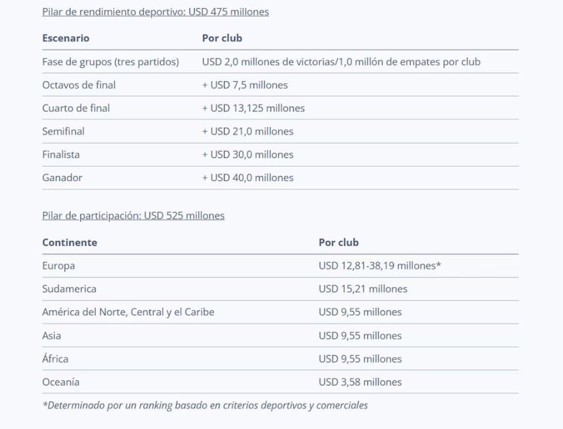Viewport: 563px width, 429px height.
Task: Click the 'África' row label
Action: coord(55,358)
